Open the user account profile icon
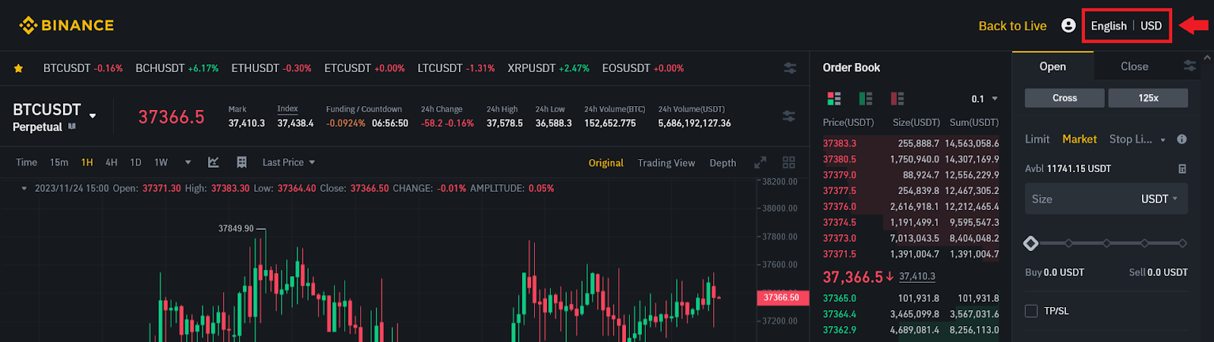This screenshot has height=342, width=1214. [1068, 26]
